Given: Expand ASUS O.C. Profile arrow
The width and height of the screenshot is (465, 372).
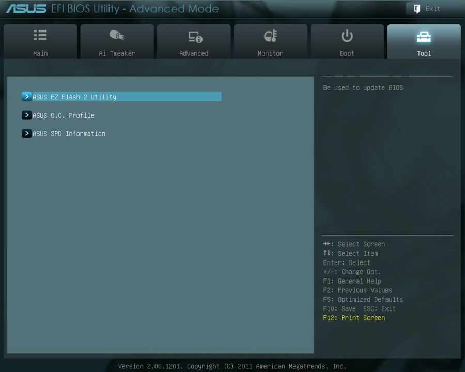Looking at the screenshot, I should [x=26, y=115].
